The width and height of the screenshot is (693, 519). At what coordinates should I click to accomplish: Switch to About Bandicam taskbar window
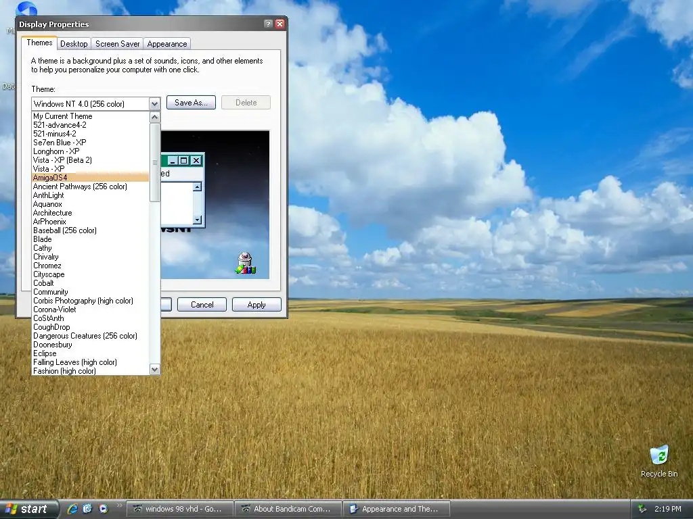pyautogui.click(x=288, y=509)
